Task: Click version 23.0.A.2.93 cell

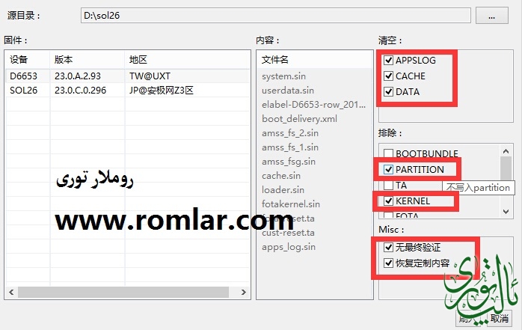Action: 78,76
